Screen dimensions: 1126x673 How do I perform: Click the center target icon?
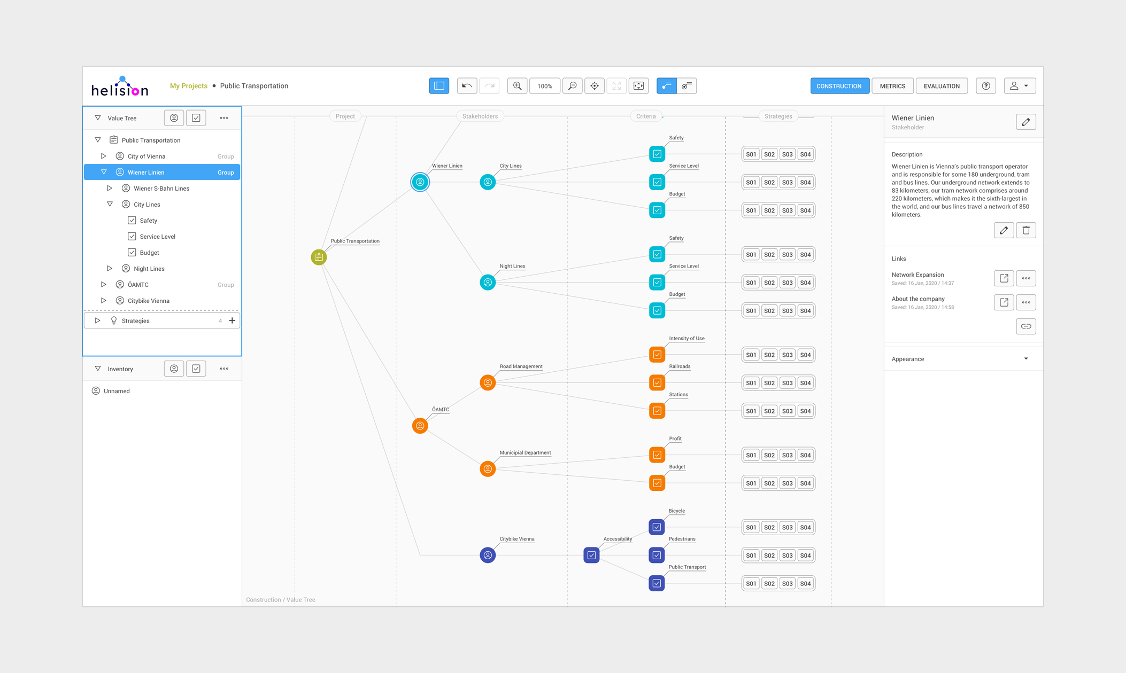click(595, 86)
